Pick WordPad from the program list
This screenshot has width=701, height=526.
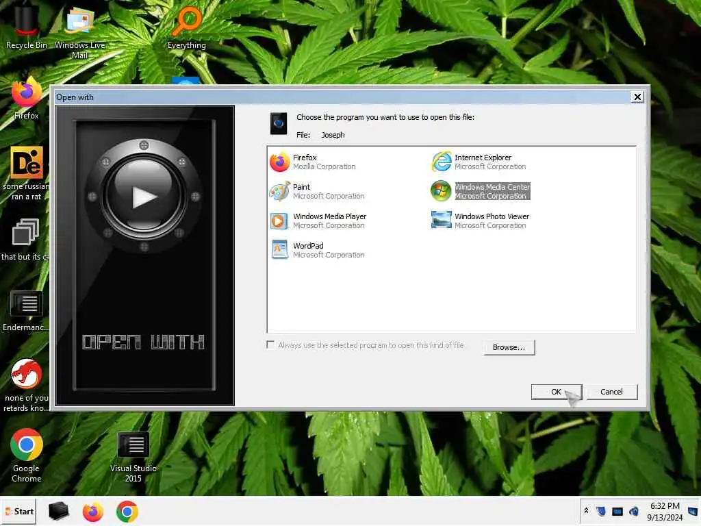point(317,251)
